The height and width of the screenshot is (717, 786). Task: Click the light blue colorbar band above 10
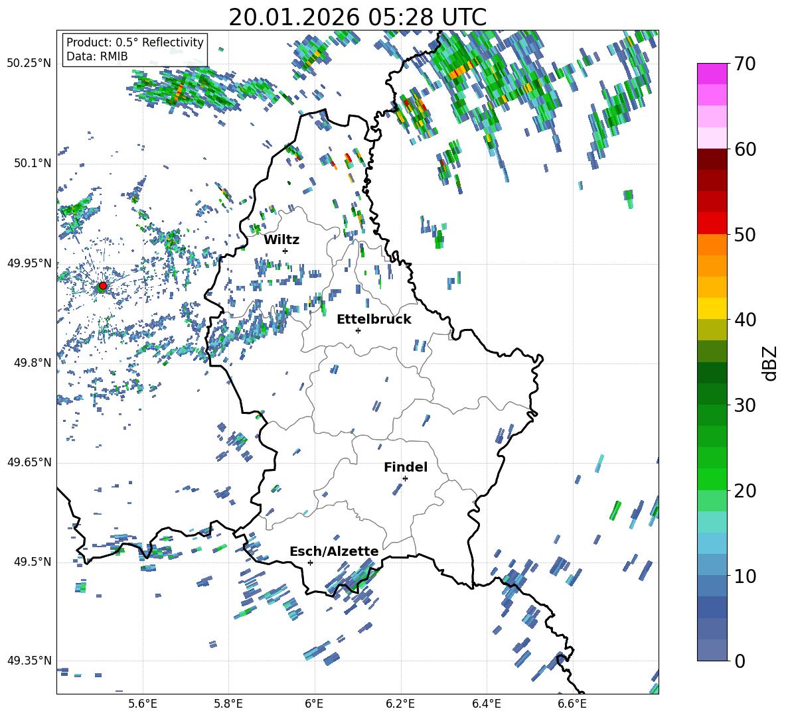pyautogui.click(x=712, y=564)
